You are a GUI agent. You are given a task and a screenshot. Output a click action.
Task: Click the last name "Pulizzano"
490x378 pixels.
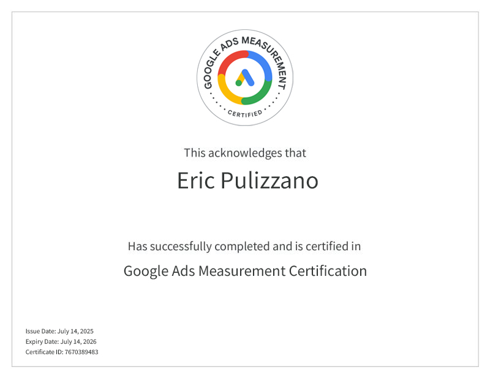(x=269, y=181)
